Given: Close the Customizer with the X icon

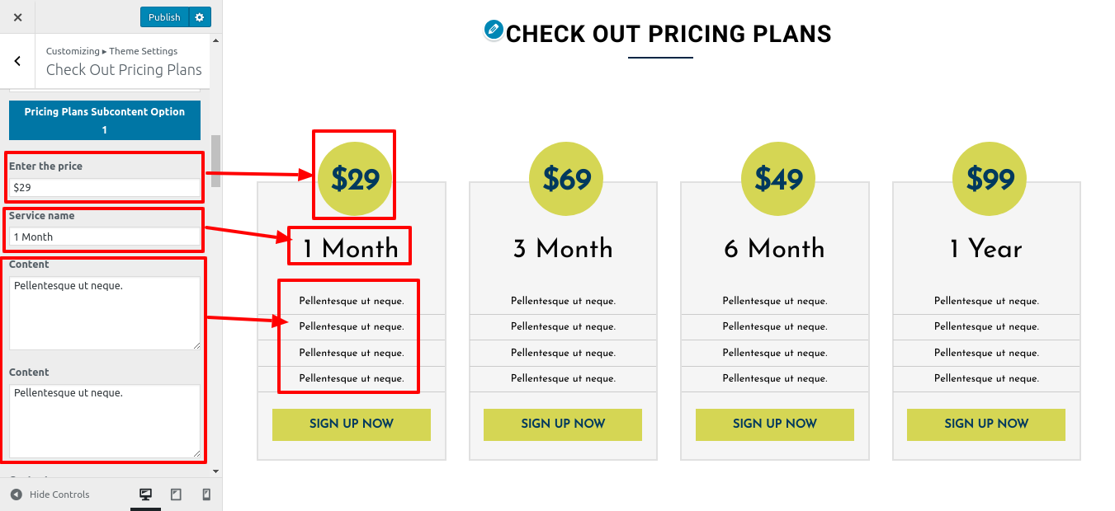Looking at the screenshot, I should (x=17, y=17).
